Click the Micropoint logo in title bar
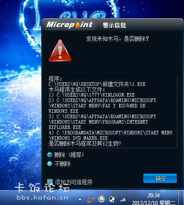184x205 pixels. 69,25
